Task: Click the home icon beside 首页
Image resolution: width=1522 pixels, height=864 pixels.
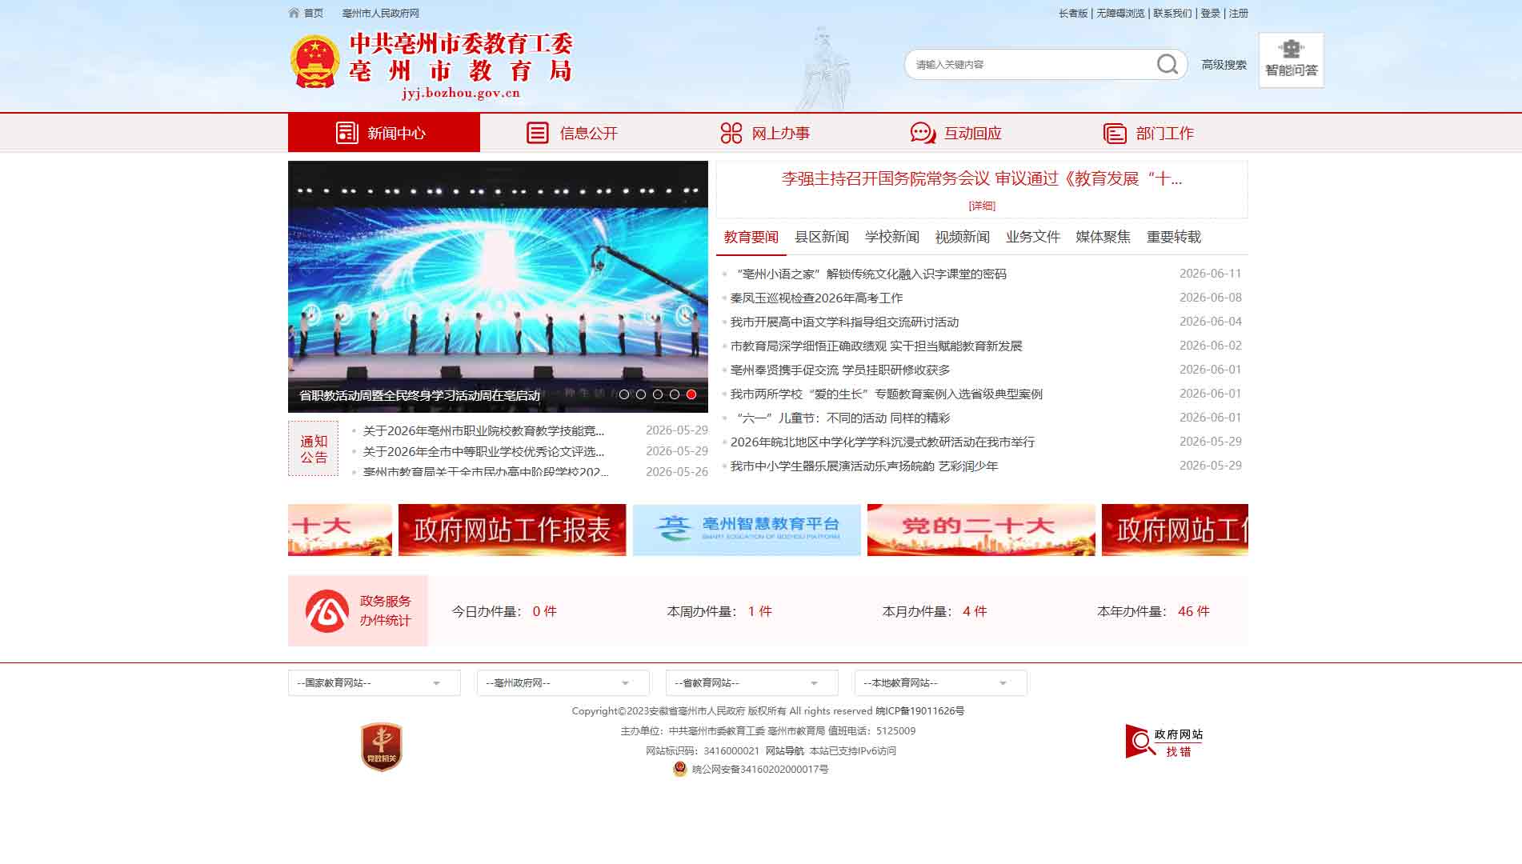Action: [x=294, y=13]
